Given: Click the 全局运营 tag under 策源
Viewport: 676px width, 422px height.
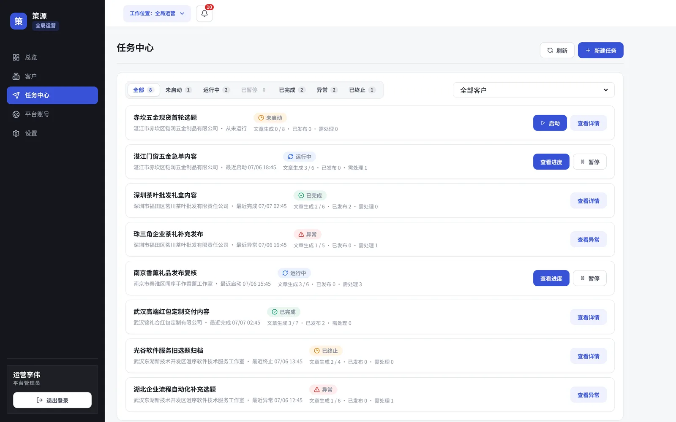Looking at the screenshot, I should pos(46,26).
